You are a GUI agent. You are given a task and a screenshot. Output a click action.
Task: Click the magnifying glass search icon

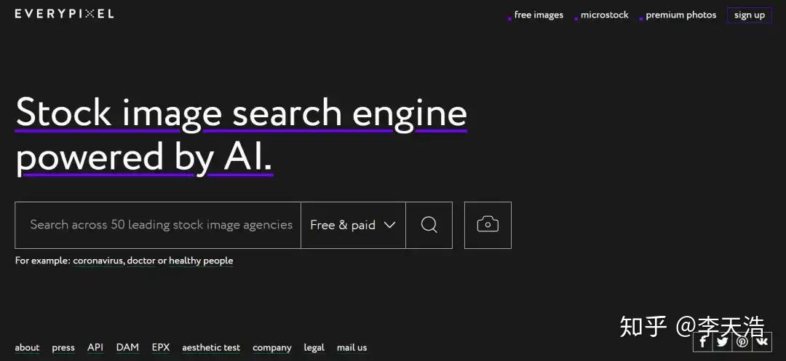click(x=429, y=225)
